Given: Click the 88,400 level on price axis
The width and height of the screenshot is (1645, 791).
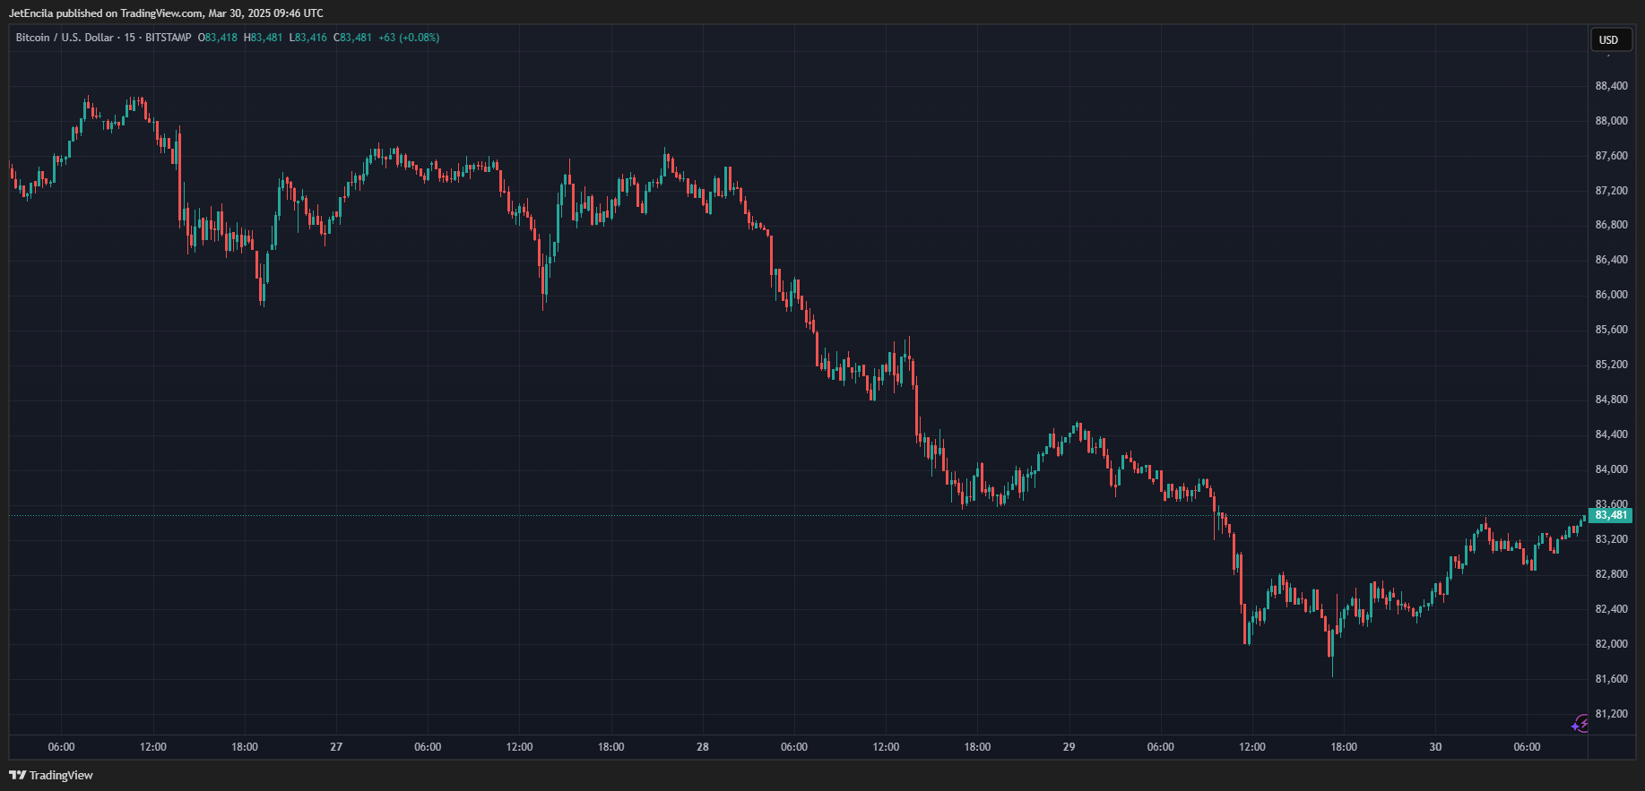Looking at the screenshot, I should pos(1611,86).
